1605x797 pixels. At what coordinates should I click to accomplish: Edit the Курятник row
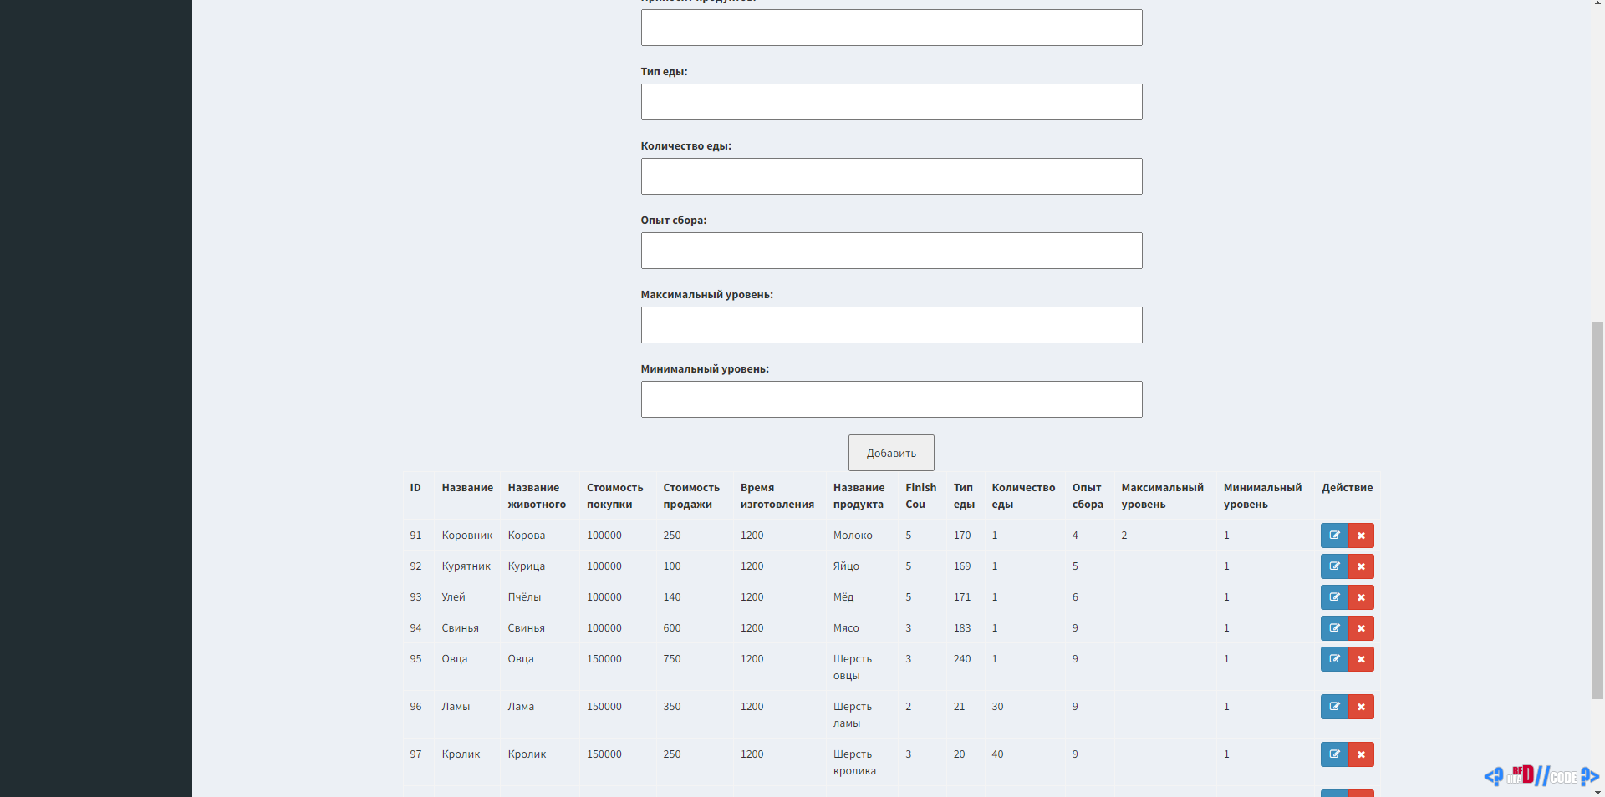[x=1334, y=566]
